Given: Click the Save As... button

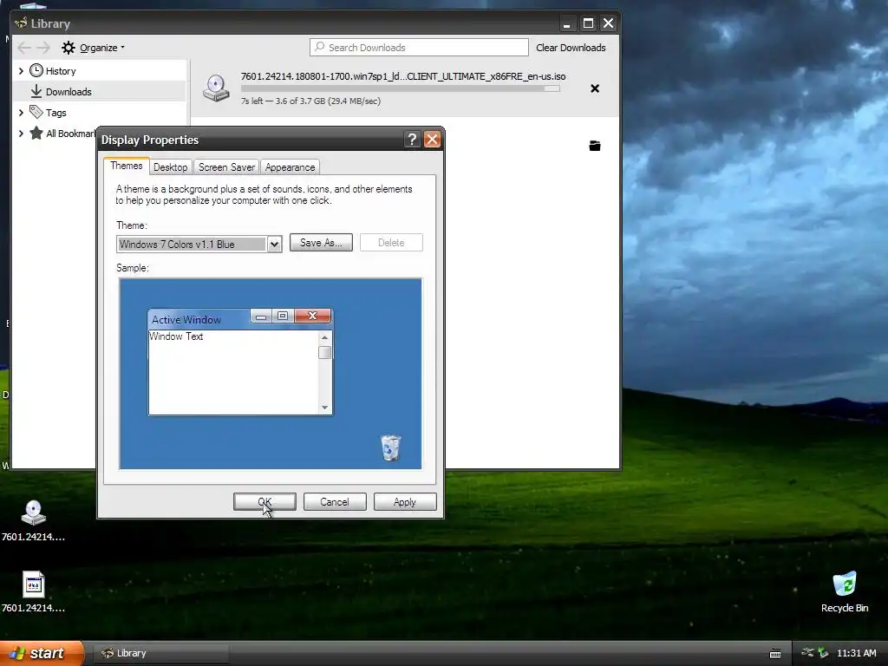Looking at the screenshot, I should click(x=321, y=243).
